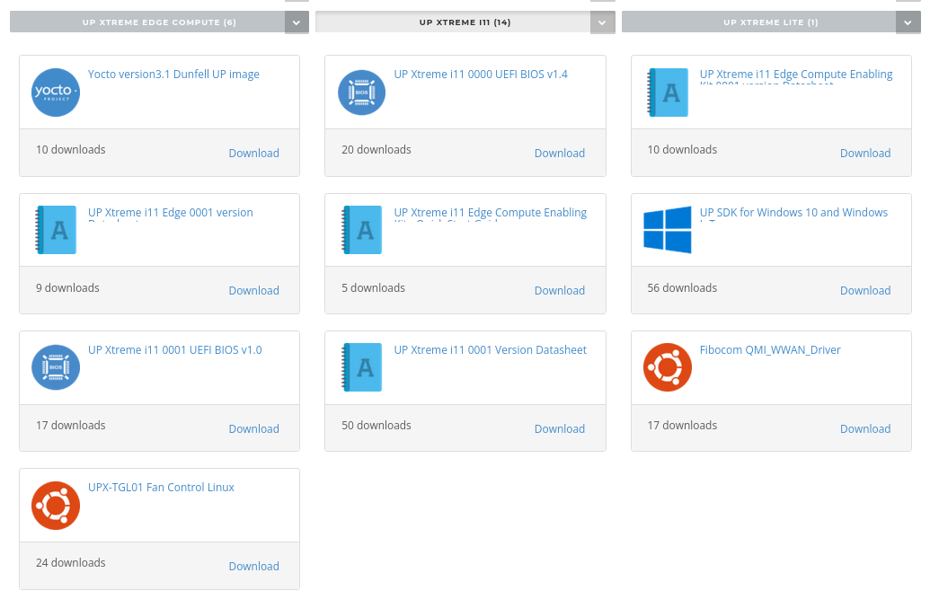Click the '20 downloads' count text
Viewport: 930px width, 608px height.
[376, 150]
